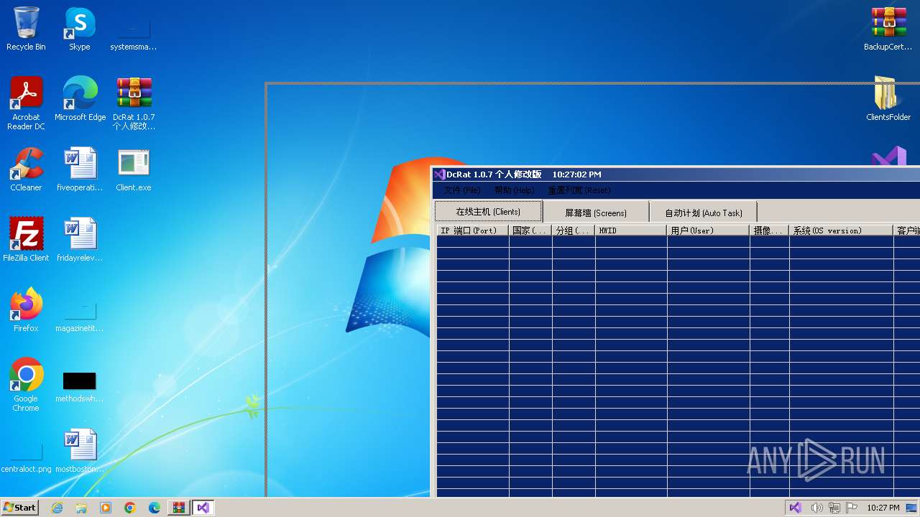Image resolution: width=920 pixels, height=517 pixels.
Task: Select fiveoperati... Word document
Action: pyautogui.click(x=80, y=169)
